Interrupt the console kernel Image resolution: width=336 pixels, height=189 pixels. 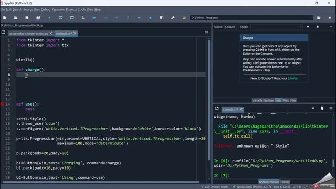(x=313, y=108)
